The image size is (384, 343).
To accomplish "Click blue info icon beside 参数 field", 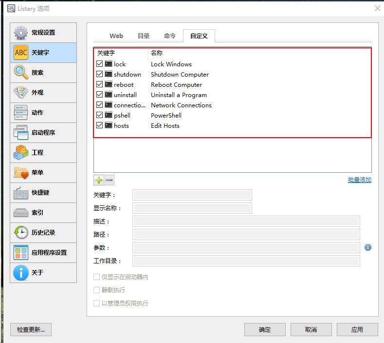I will 367,247.
